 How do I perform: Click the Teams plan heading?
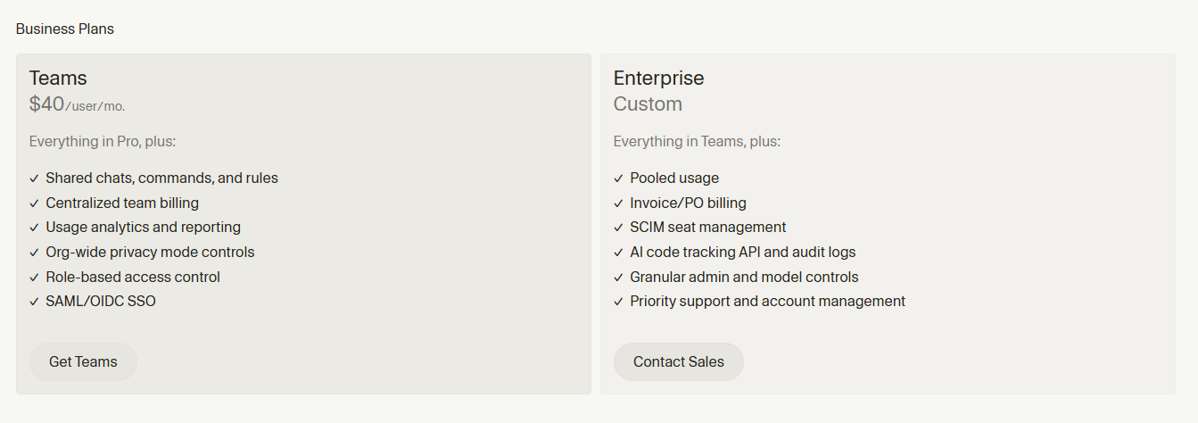coord(58,79)
